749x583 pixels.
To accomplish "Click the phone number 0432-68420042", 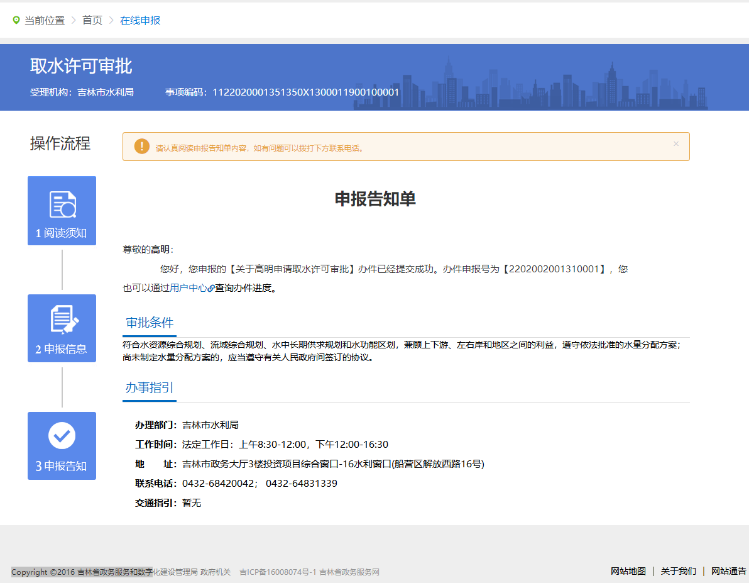I will coord(218,484).
